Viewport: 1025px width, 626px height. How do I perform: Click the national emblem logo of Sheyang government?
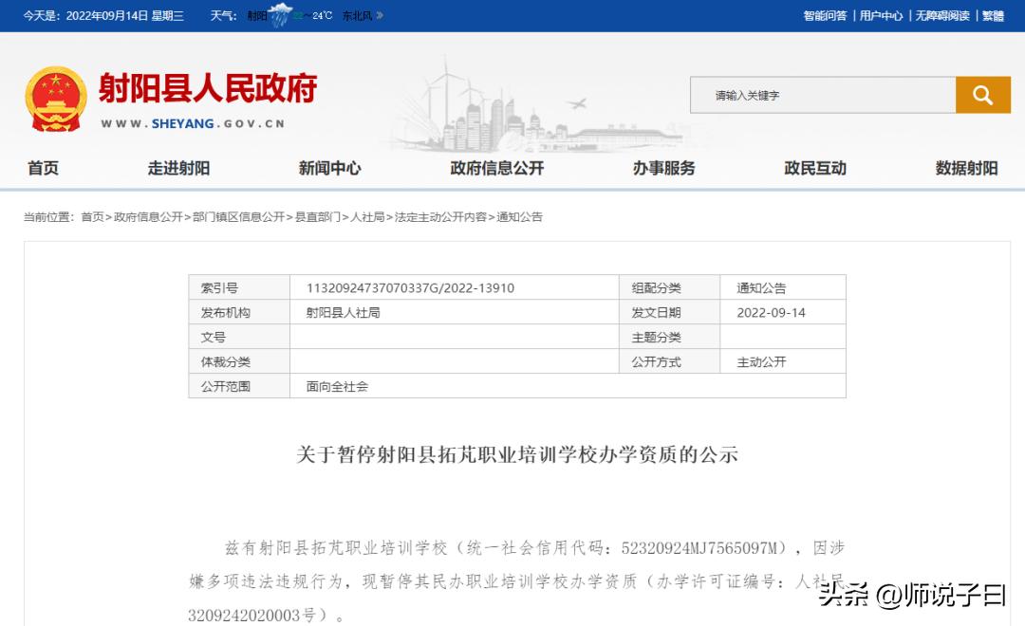(x=54, y=98)
